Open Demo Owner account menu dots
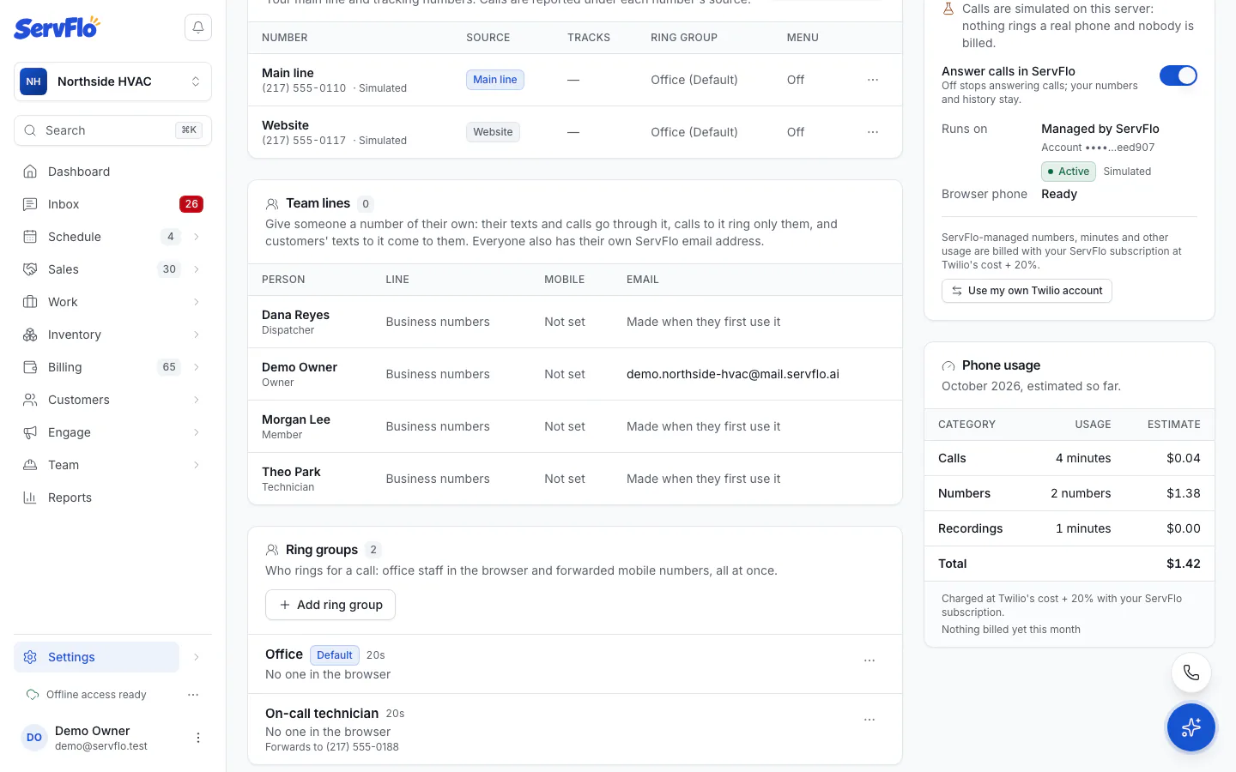 [198, 738]
